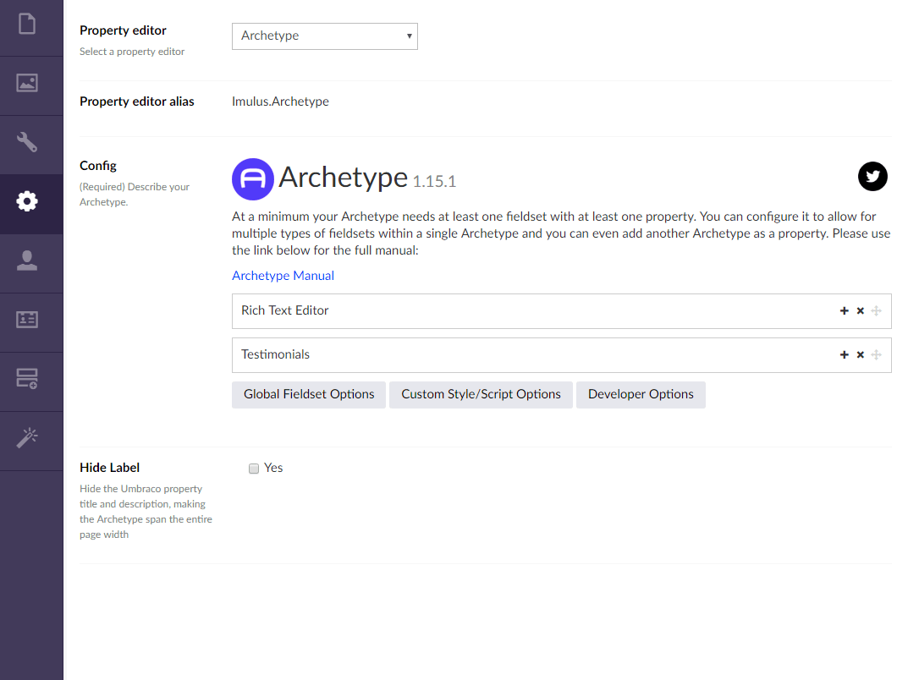This screenshot has height=680, width=897.
Task: Open the Members card section
Action: click(27, 320)
